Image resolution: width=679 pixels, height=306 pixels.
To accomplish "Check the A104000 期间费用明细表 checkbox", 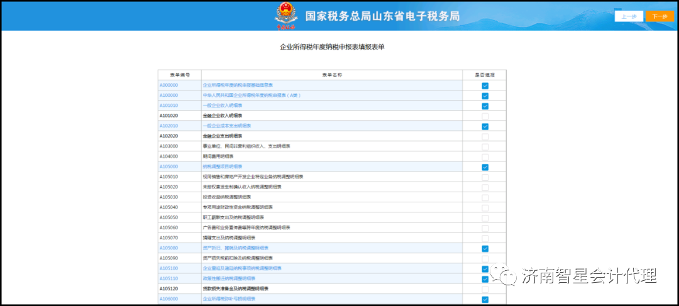I will click(485, 156).
